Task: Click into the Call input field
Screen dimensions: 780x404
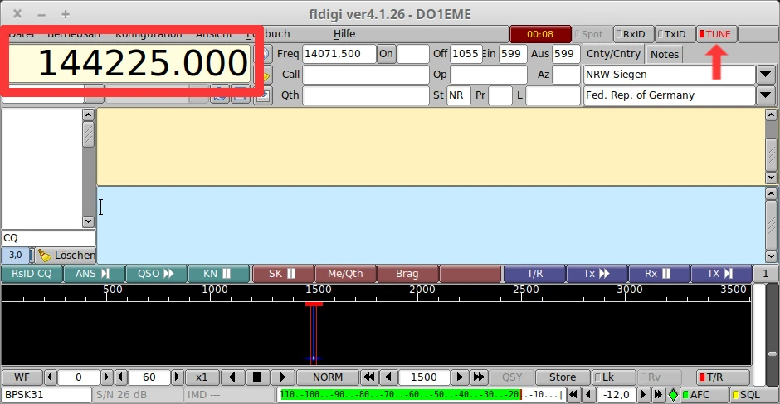Action: coord(365,75)
